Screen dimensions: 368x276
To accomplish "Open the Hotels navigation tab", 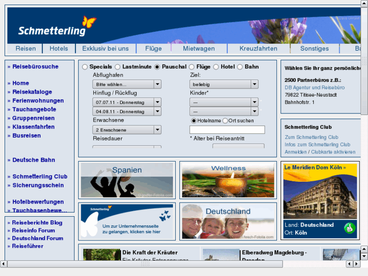I will coord(59,49).
